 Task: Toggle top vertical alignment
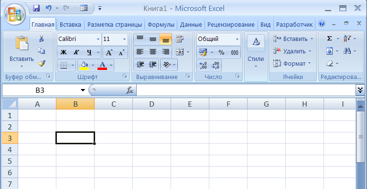(140, 39)
